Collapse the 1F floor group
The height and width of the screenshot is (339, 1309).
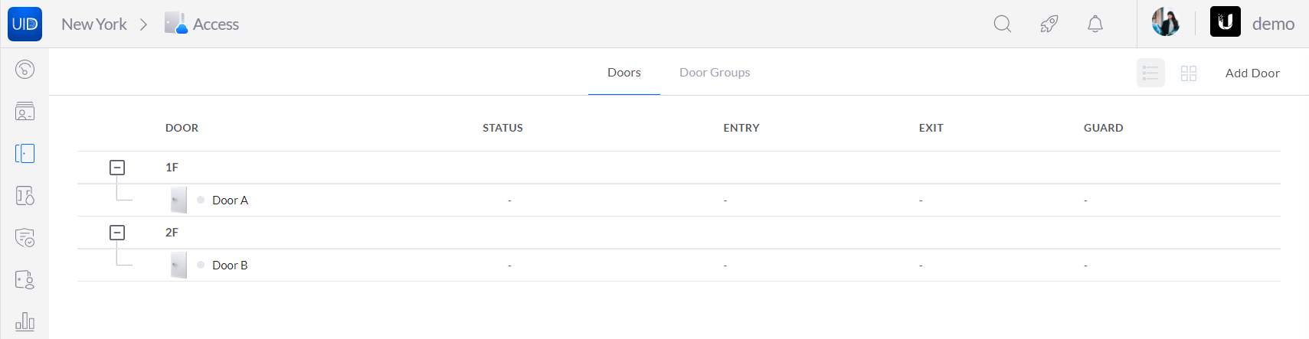click(x=117, y=167)
